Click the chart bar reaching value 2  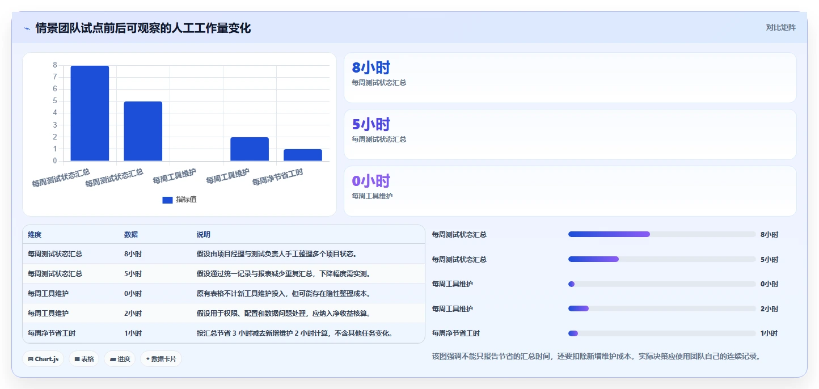pos(250,149)
